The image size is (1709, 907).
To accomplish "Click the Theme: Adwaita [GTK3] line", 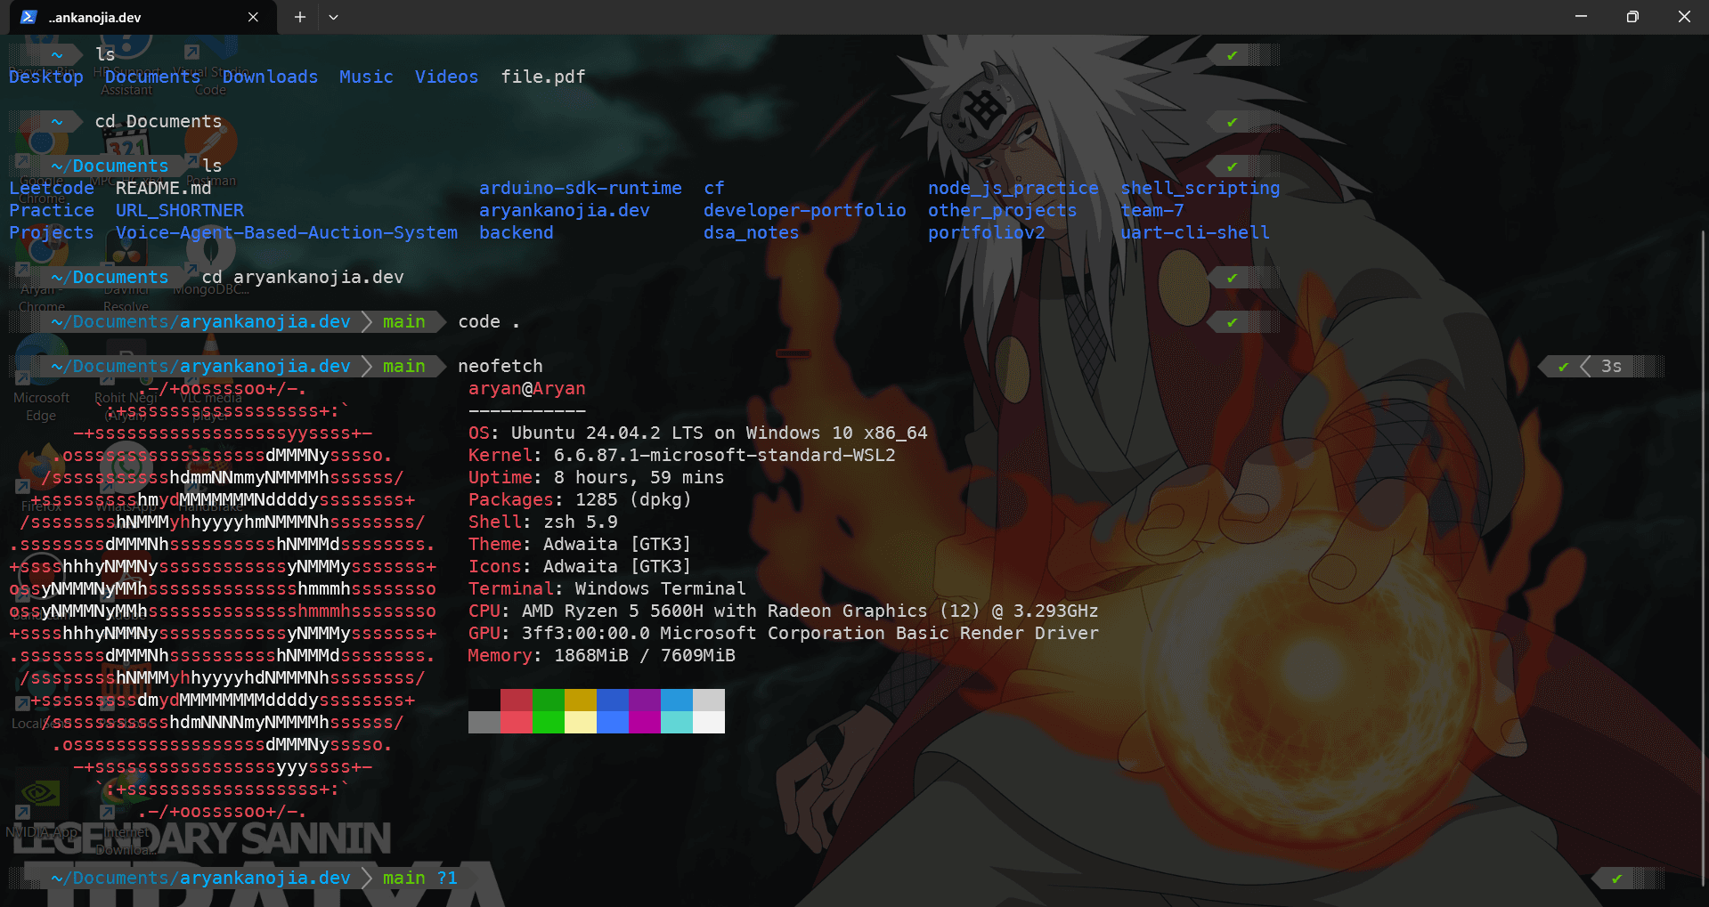I will tap(580, 544).
